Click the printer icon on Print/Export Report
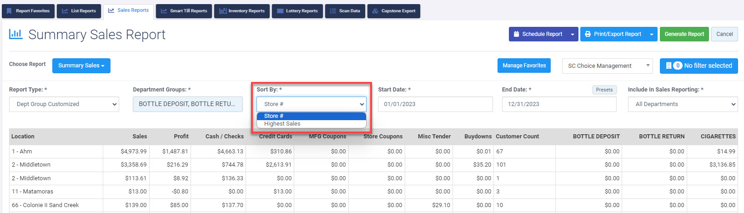 coord(588,34)
